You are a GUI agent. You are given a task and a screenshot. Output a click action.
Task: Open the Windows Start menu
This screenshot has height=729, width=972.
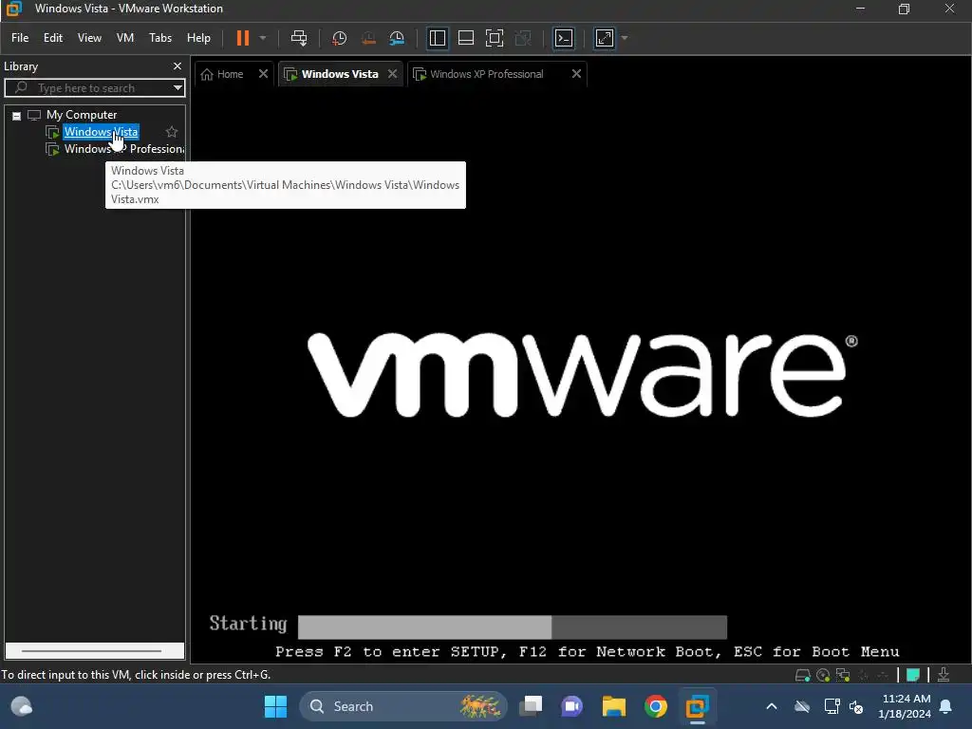point(275,706)
